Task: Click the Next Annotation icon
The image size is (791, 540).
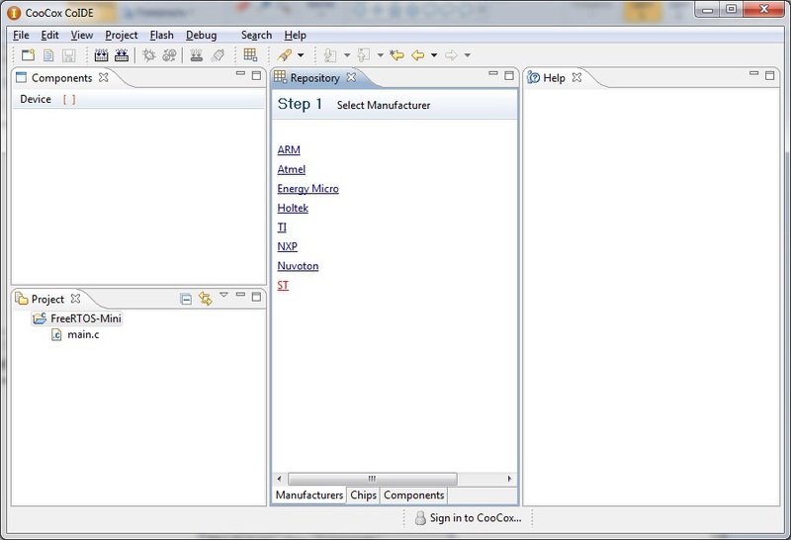Action: pos(330,55)
